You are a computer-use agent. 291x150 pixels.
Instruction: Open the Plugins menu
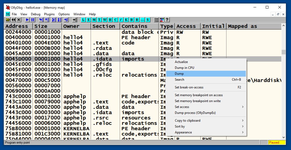pos(49,14)
